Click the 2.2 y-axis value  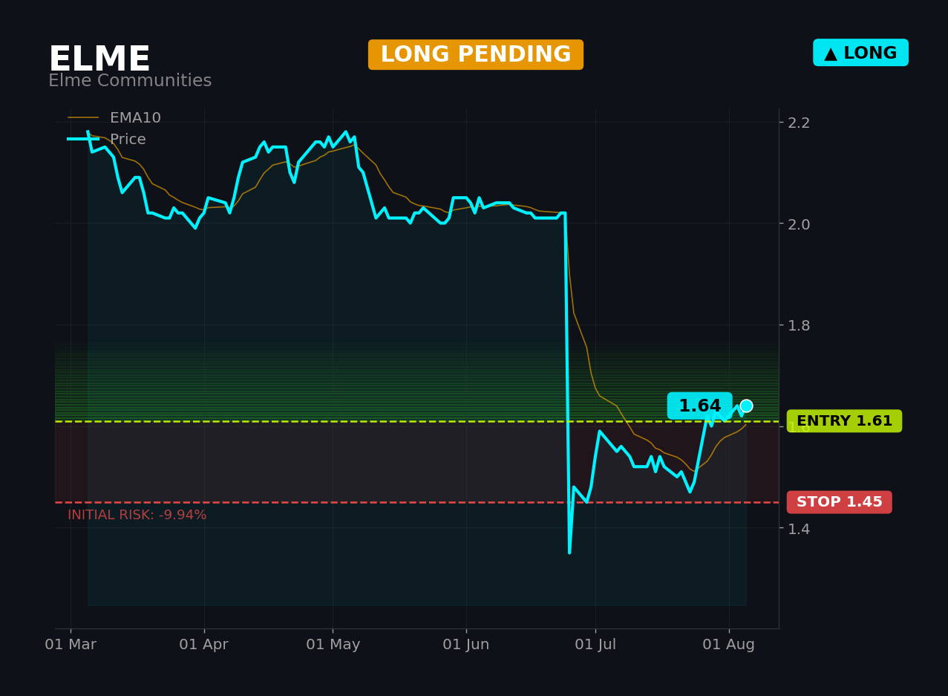coord(799,123)
